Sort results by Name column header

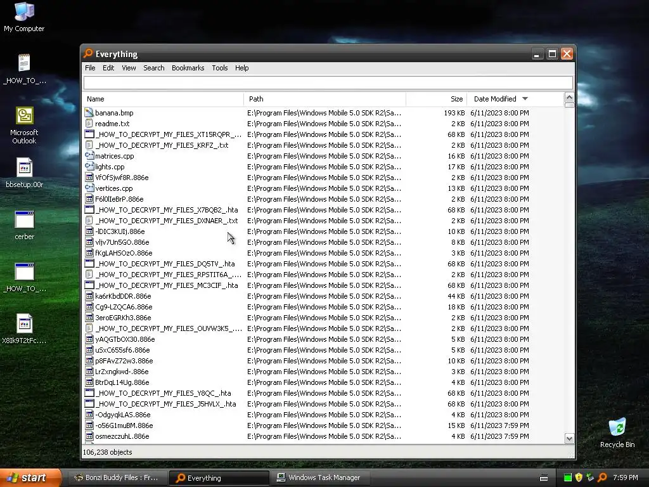163,99
